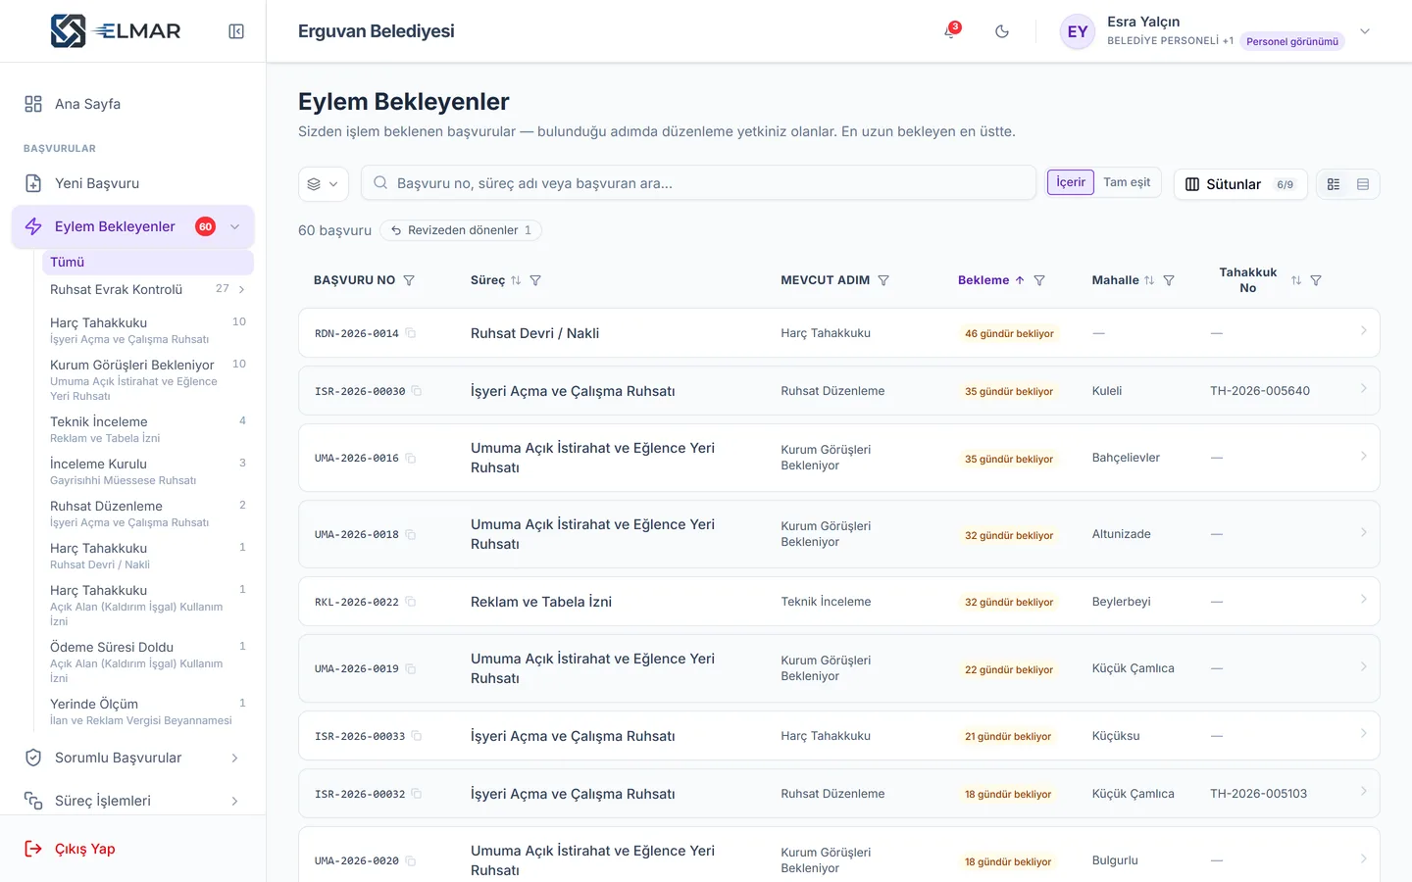Open the grouping layers dropdown
This screenshot has height=882, width=1412.
(323, 183)
